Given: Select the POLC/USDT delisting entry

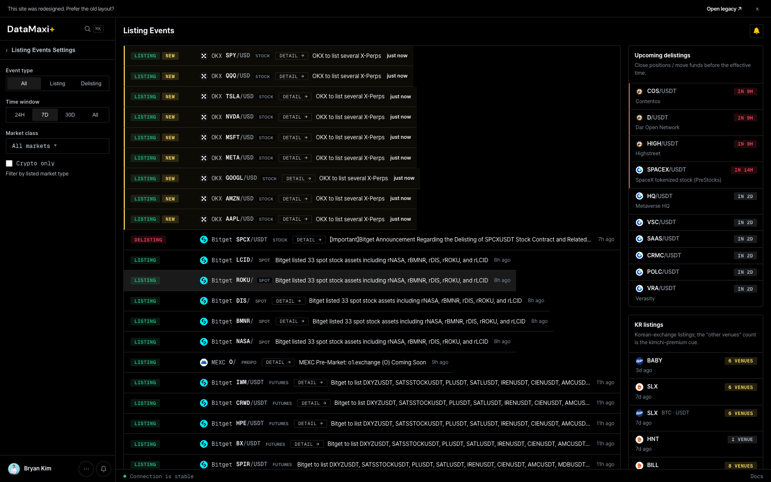Looking at the screenshot, I should click(x=696, y=272).
